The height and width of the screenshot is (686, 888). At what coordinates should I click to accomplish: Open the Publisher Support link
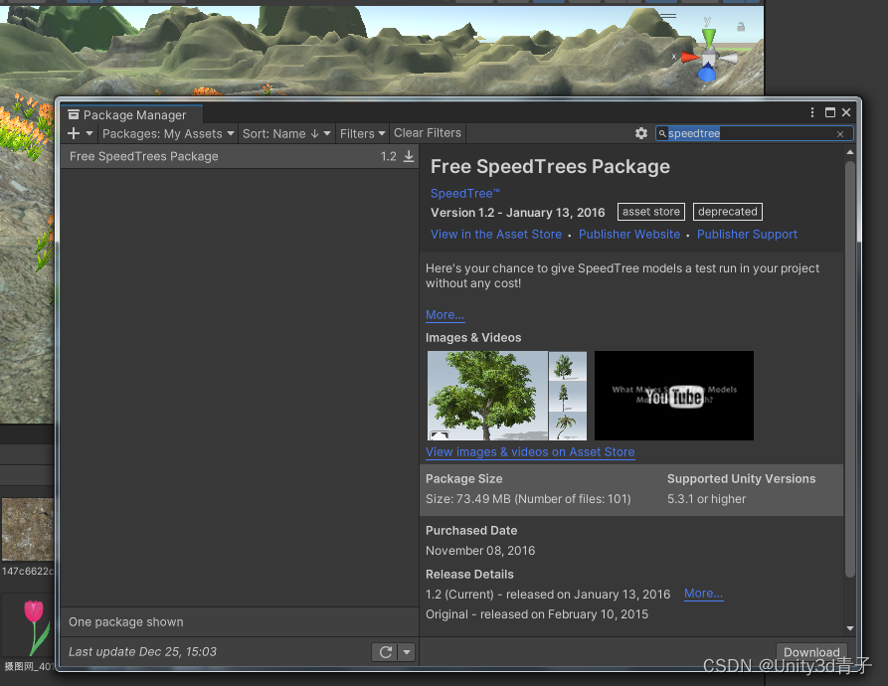point(747,235)
